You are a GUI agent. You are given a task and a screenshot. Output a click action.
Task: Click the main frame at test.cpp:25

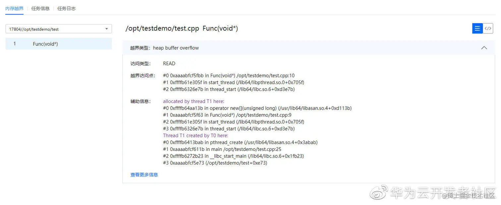(x=222, y=149)
